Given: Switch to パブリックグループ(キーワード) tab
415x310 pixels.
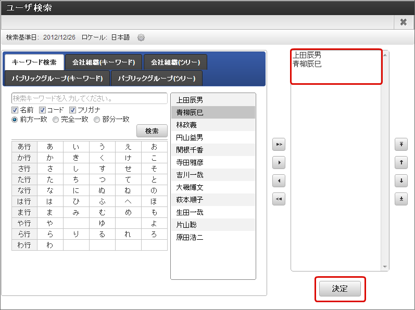Looking at the screenshot, I should coord(57,79).
